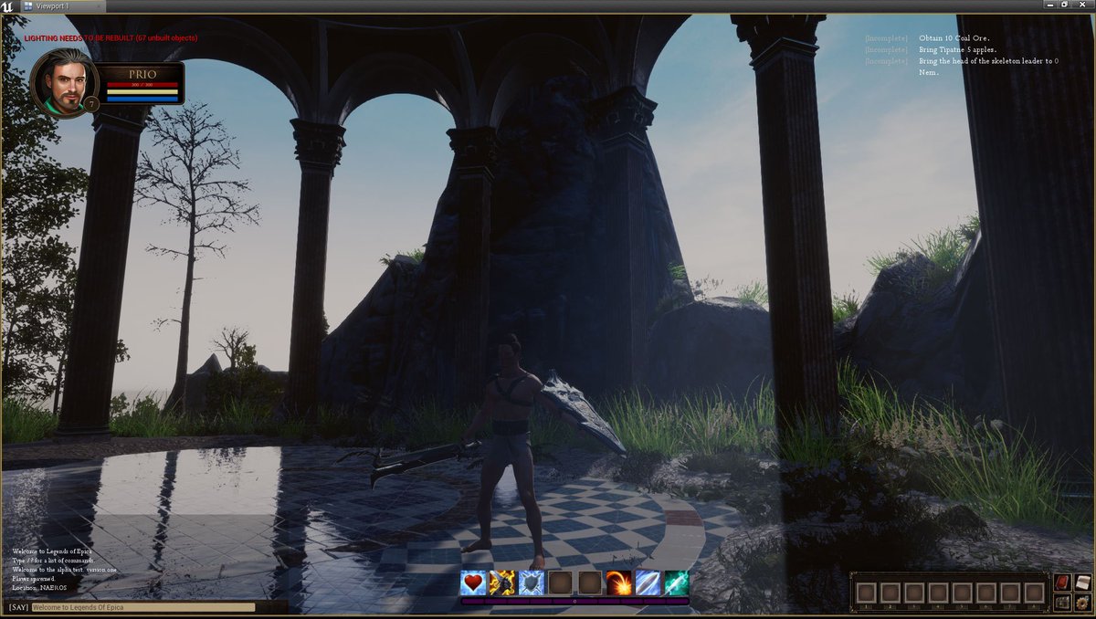
Task: Click quick item slot 8
Action: (x=1034, y=593)
